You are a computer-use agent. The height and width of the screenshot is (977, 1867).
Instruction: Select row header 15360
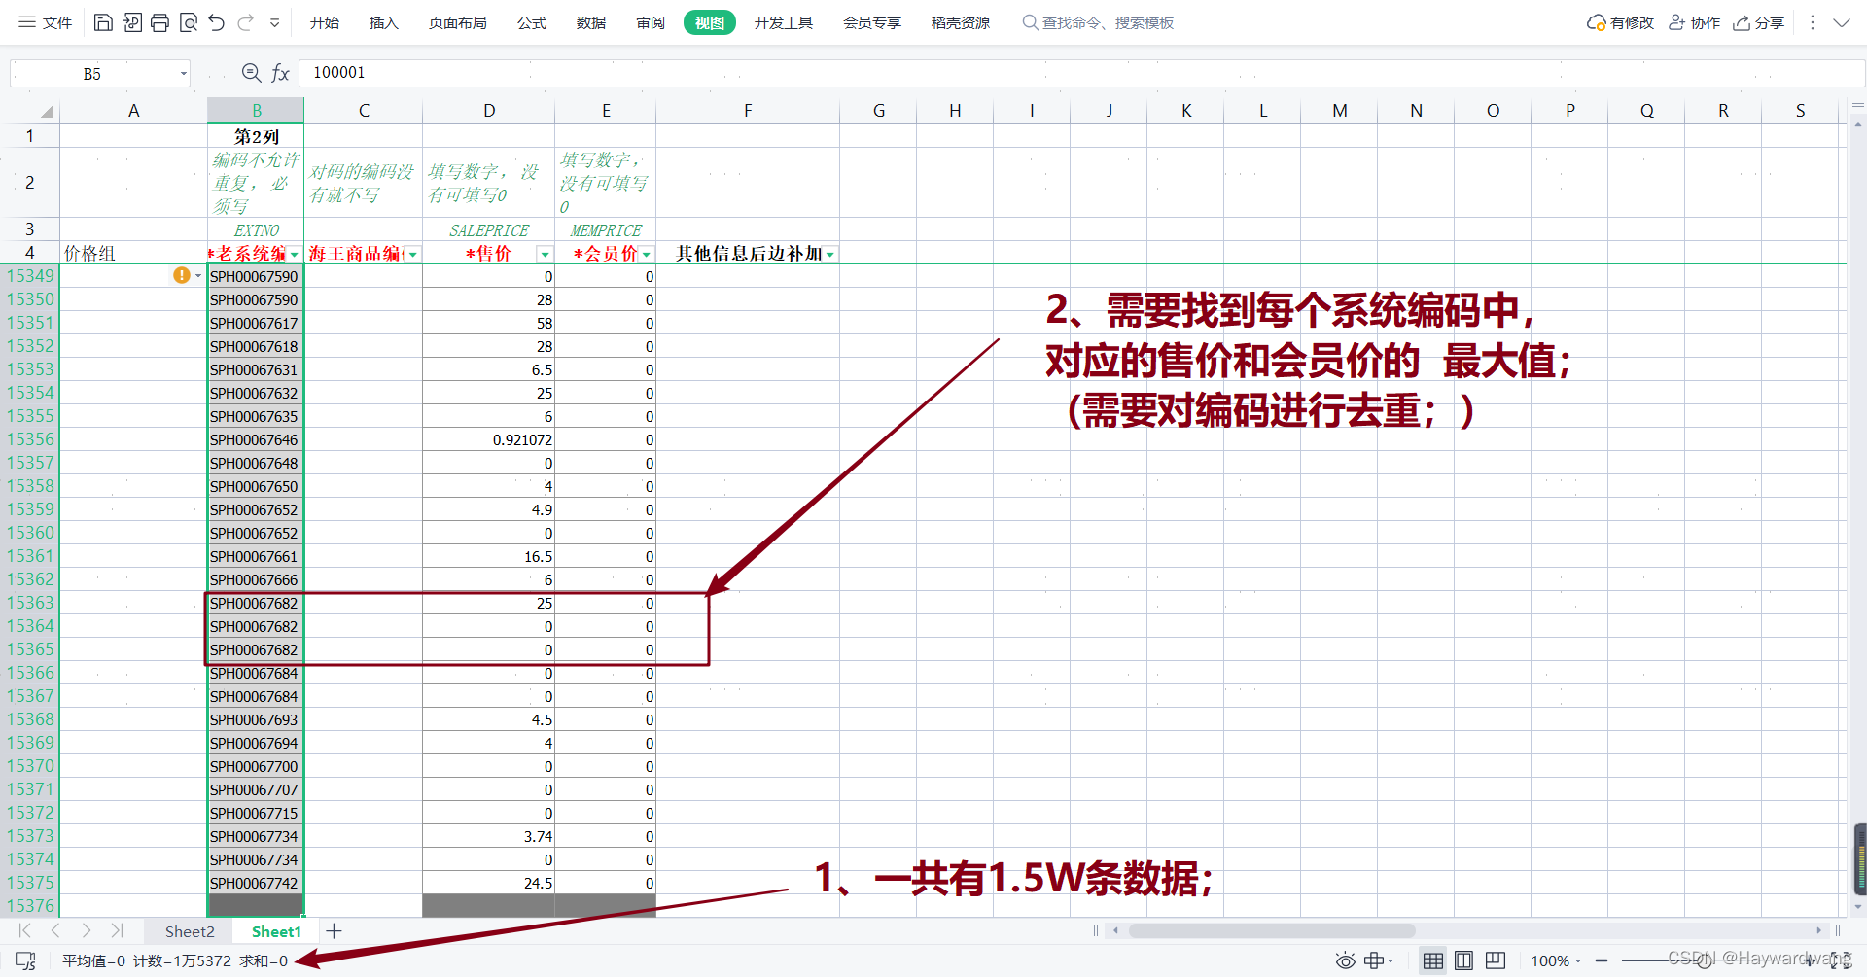pyautogui.click(x=30, y=533)
